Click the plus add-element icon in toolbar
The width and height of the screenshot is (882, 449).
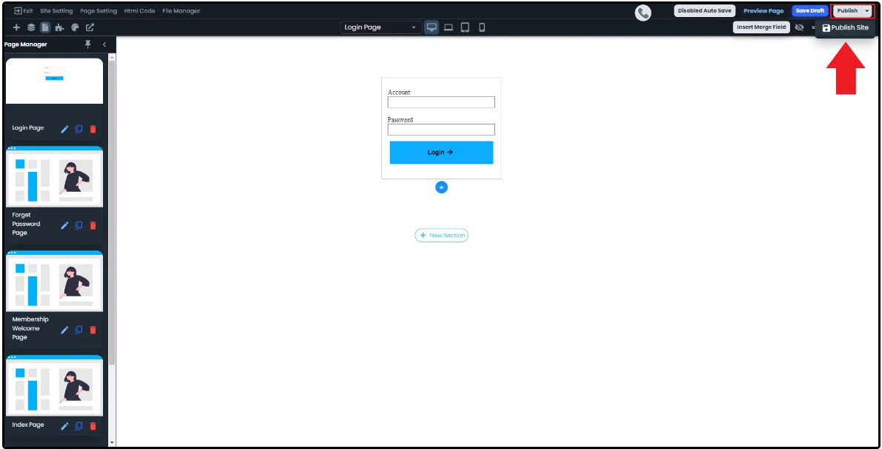16,27
